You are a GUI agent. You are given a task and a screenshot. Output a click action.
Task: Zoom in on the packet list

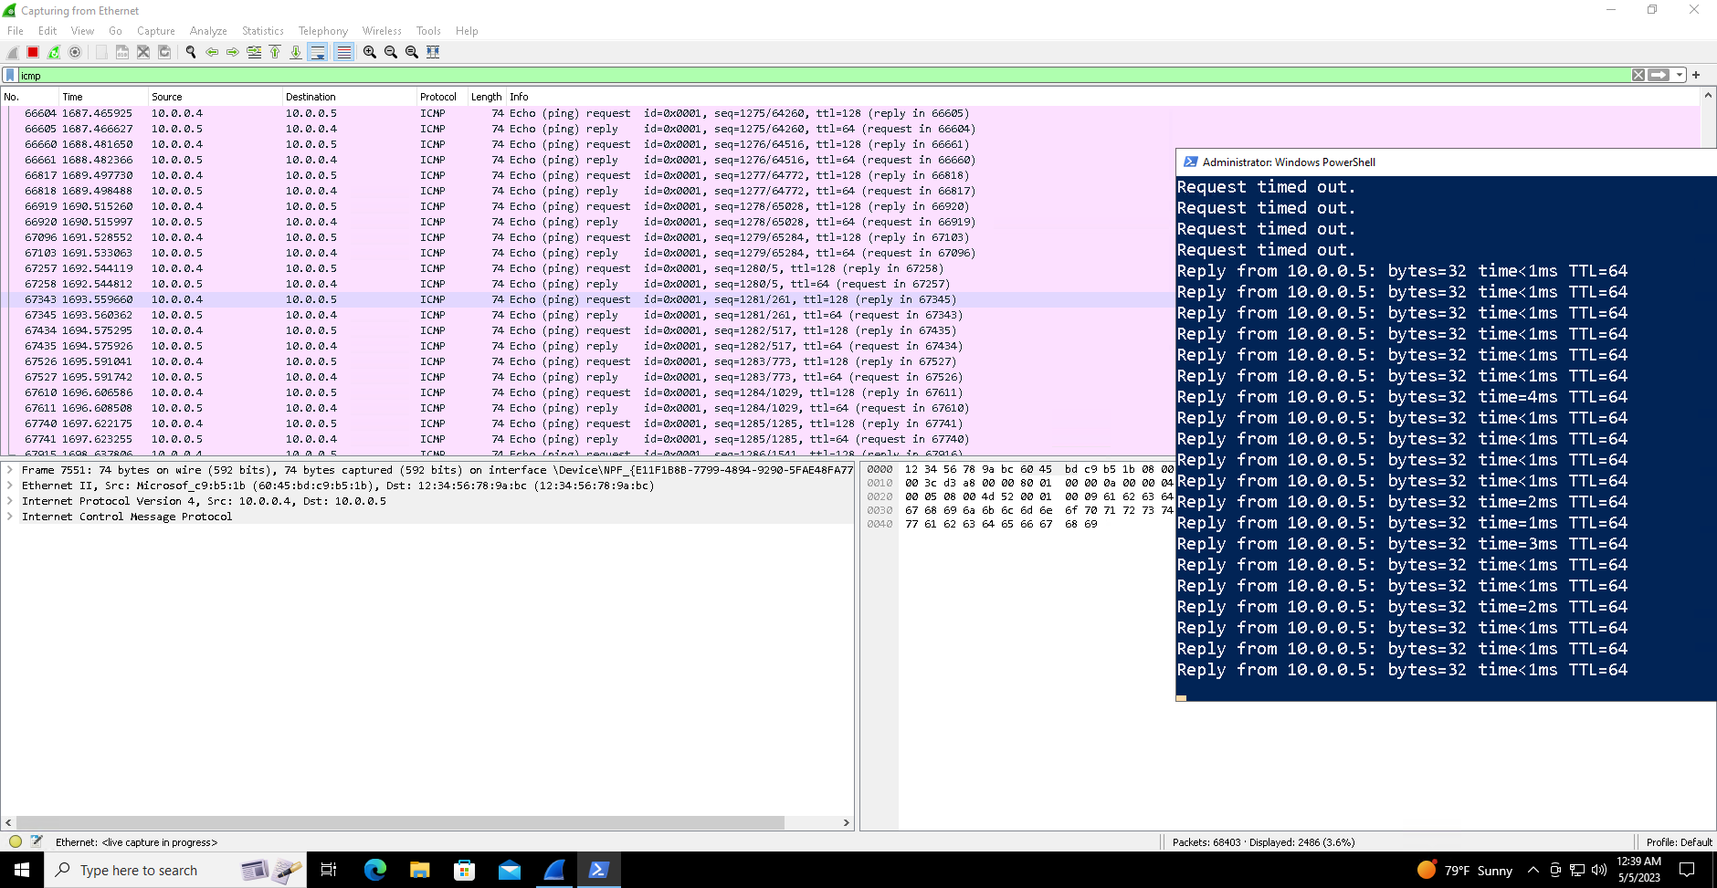(x=369, y=52)
